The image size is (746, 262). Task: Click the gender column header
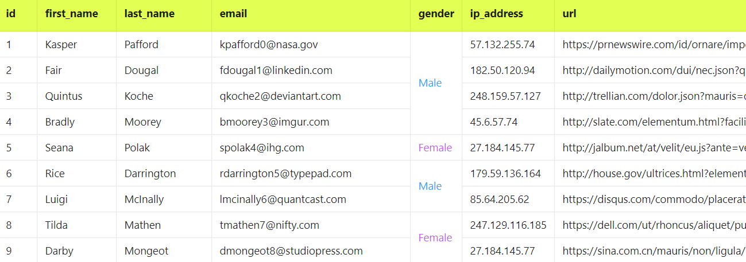tap(436, 15)
